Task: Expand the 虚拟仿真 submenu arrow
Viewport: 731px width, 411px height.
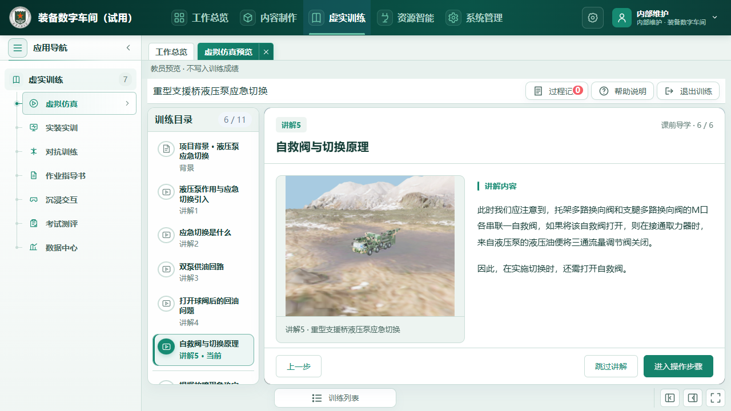Action: tap(127, 103)
